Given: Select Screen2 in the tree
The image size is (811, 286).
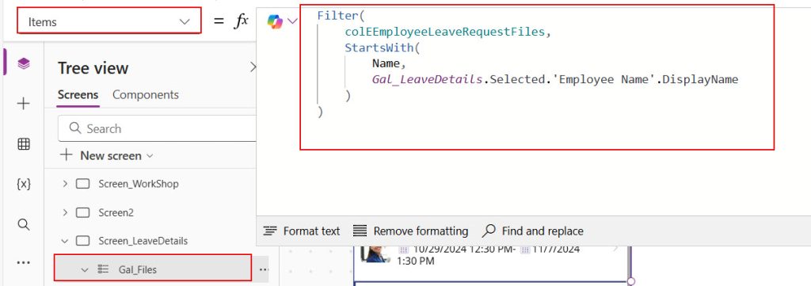Looking at the screenshot, I should click(x=116, y=212).
